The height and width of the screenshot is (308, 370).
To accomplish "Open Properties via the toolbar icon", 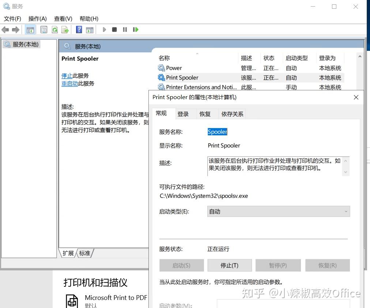I will coord(44,29).
